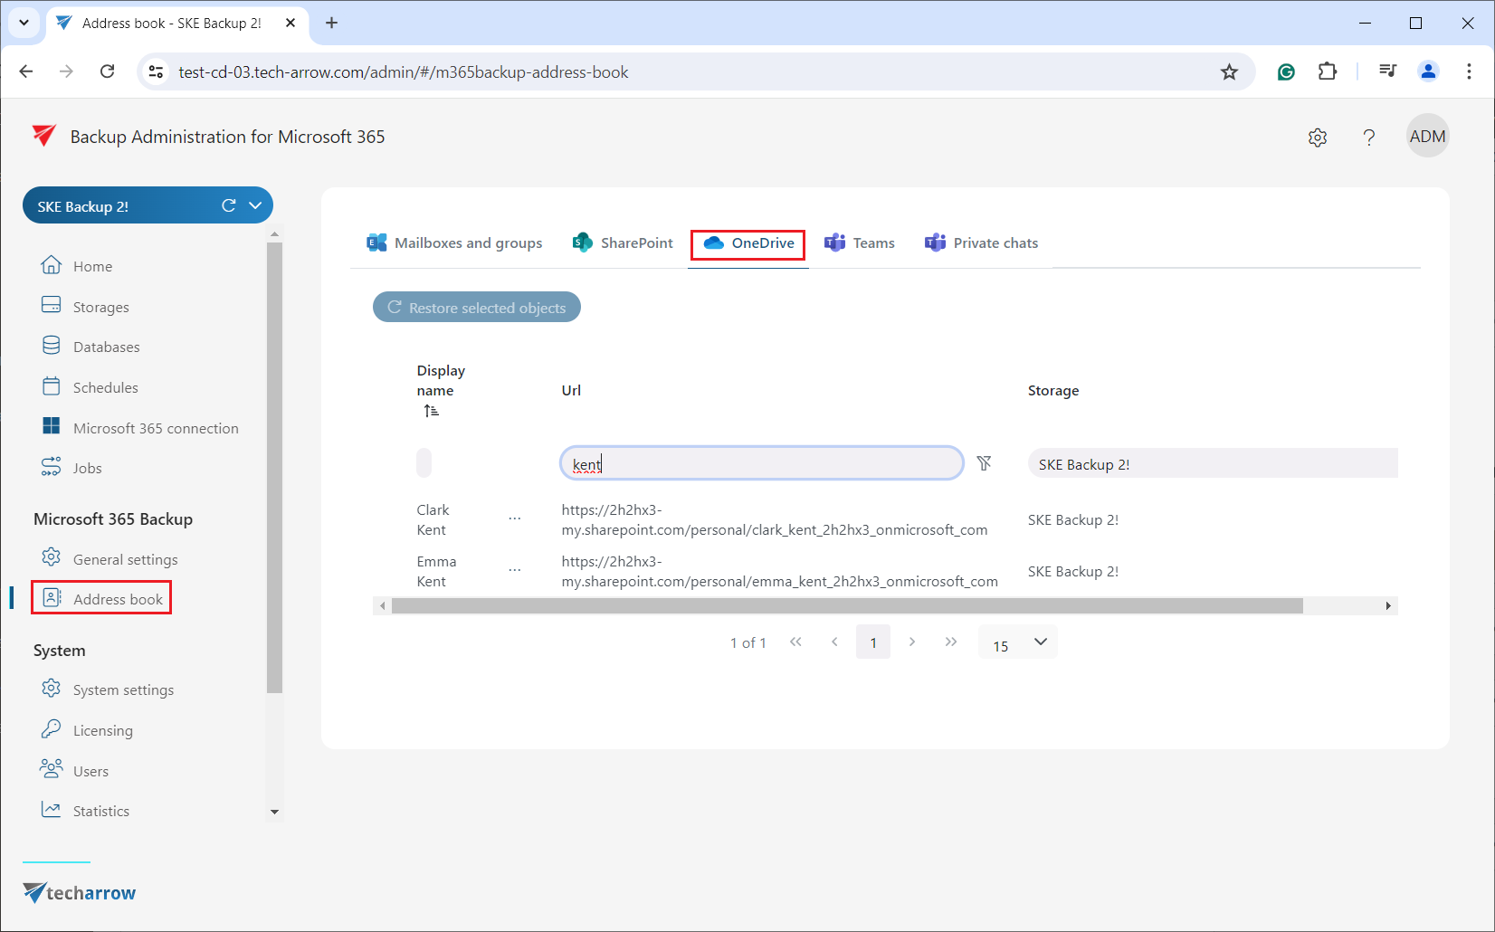Click the horizontal scrollbar under the table
Image resolution: width=1495 pixels, height=932 pixels.
(846, 606)
